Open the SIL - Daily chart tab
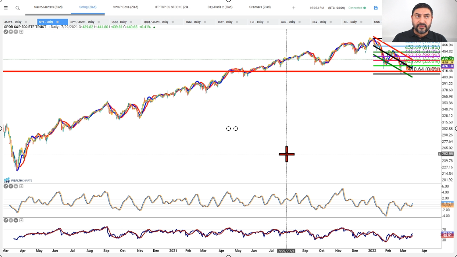This screenshot has width=457, height=257. [x=350, y=22]
